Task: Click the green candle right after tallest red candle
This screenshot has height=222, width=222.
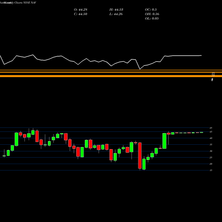Action: 144,164
